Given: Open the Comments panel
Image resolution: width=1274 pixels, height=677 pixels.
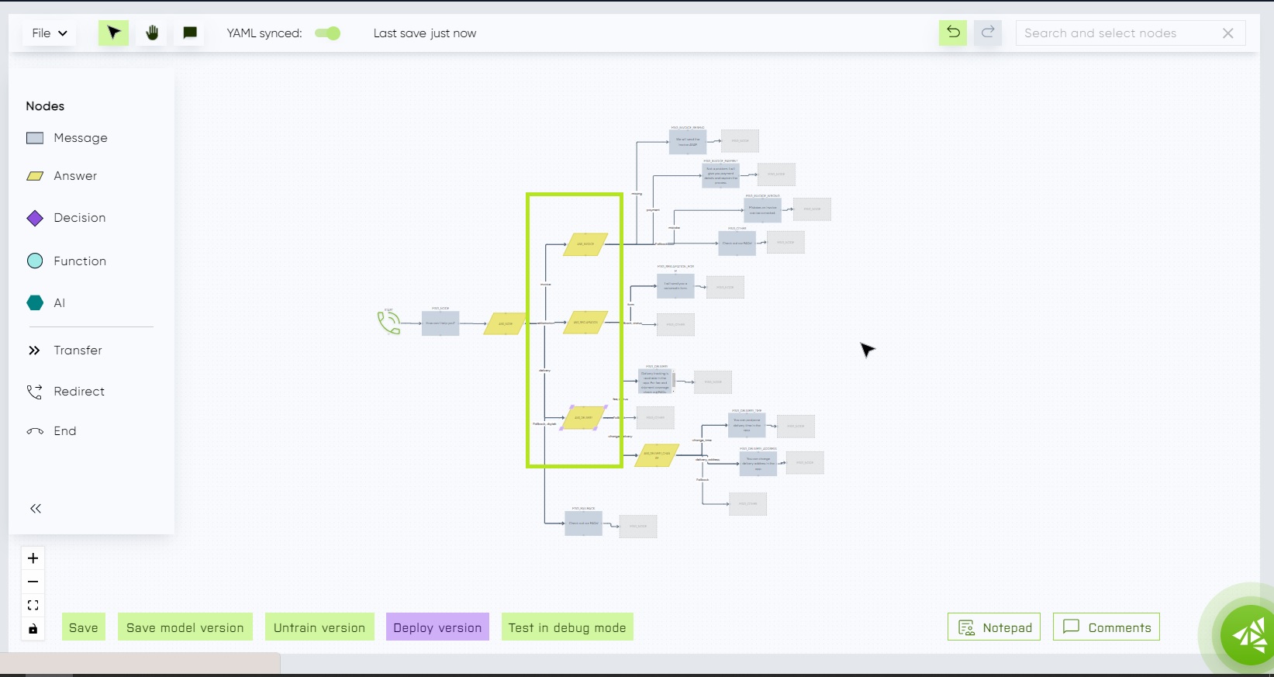Looking at the screenshot, I should point(1107,627).
